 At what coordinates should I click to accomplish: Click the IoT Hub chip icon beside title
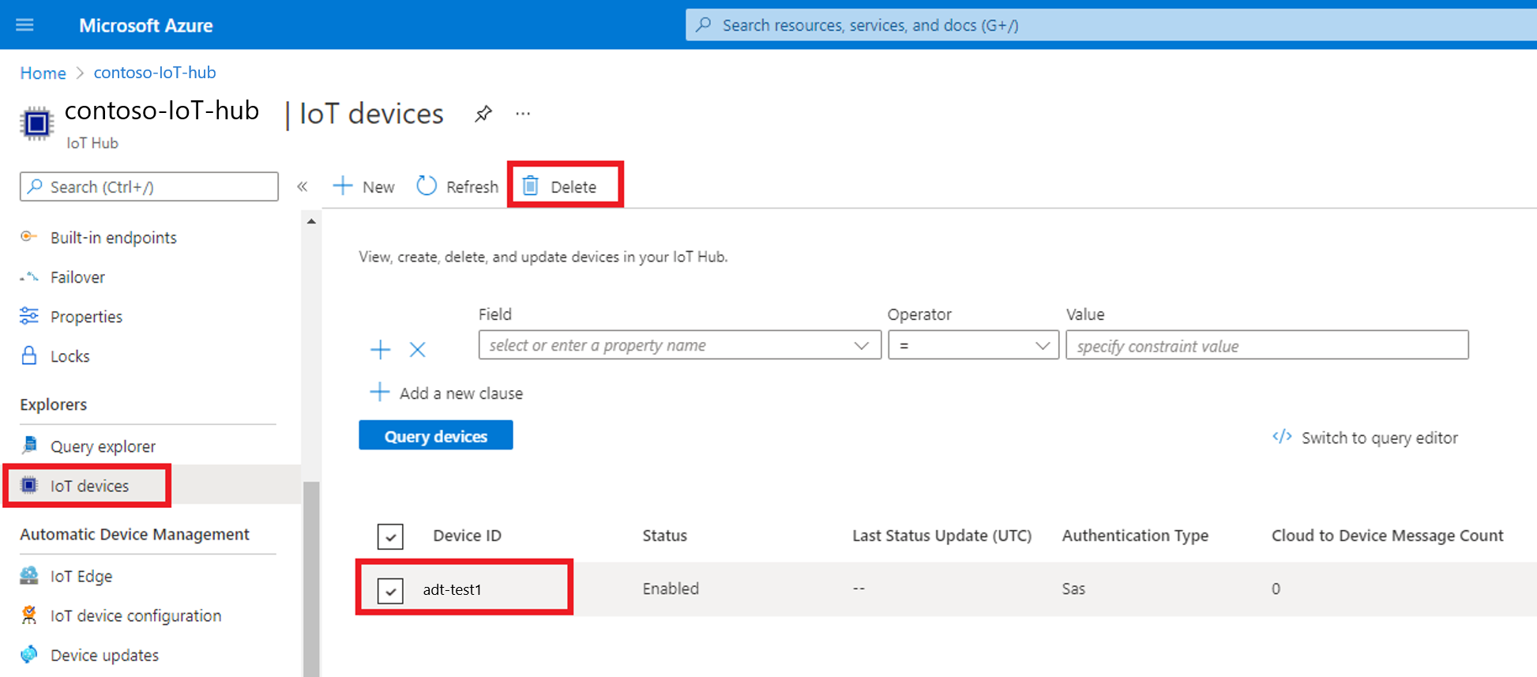pos(36,123)
